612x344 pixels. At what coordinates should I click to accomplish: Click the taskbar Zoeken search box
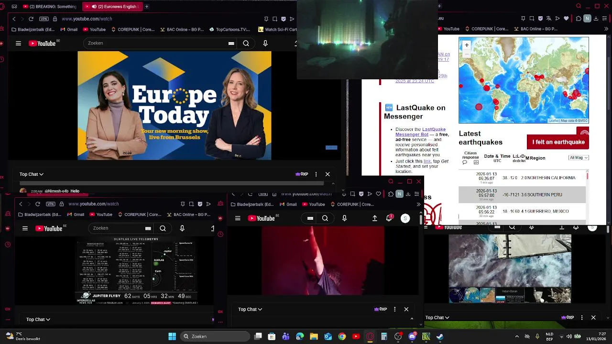point(215,336)
